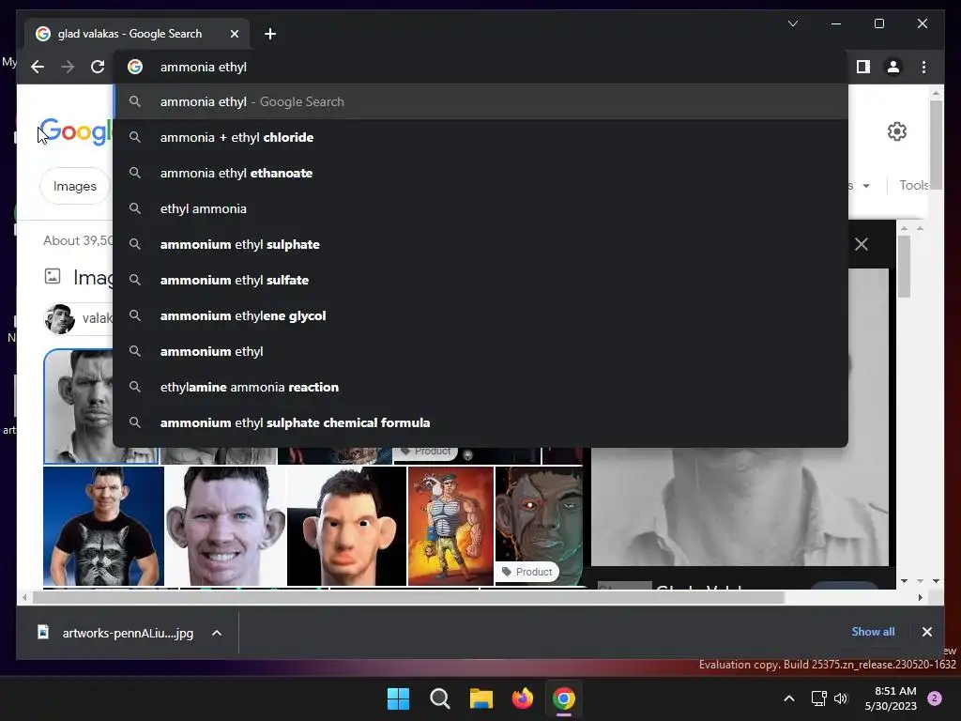
Task: Expand options chevron for artworks-pennALiu download
Action: [217, 633]
